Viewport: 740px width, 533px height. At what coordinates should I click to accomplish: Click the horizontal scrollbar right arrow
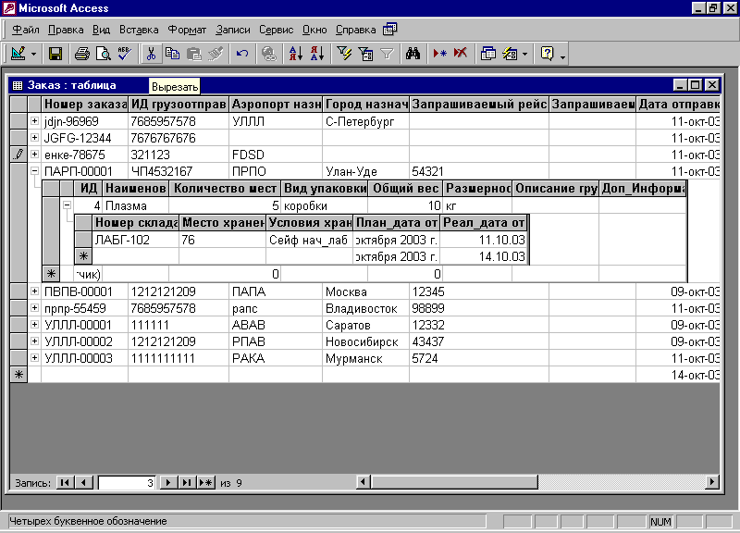[712, 482]
